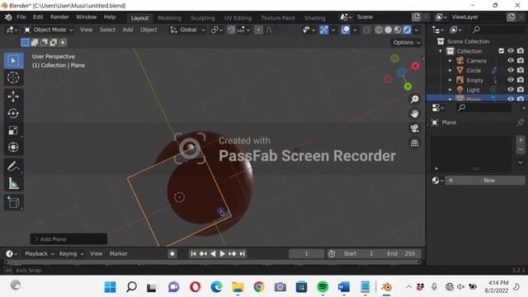Expand the Circle tree item
The image size is (528, 297).
coord(450,70)
